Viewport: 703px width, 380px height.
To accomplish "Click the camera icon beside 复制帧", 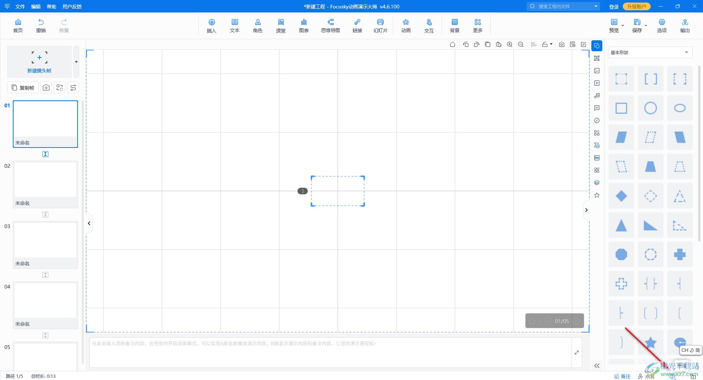I will click(46, 87).
